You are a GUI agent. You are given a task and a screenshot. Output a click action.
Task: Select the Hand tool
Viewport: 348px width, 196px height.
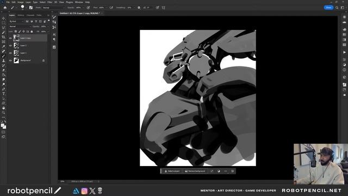pyautogui.click(x=3, y=108)
